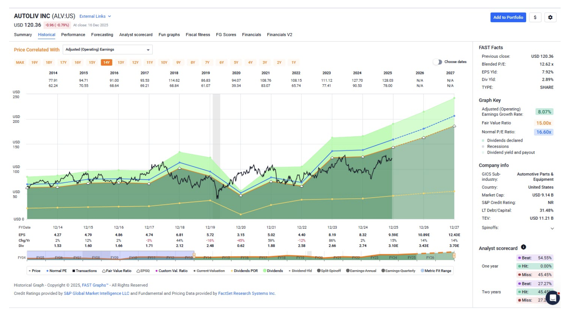Expand the Spinoffs section chevron
569x313 pixels.
pyautogui.click(x=552, y=228)
